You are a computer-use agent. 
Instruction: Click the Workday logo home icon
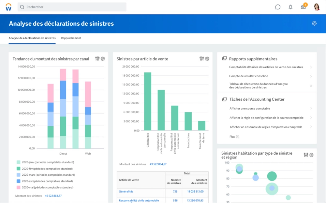coord(8,7)
